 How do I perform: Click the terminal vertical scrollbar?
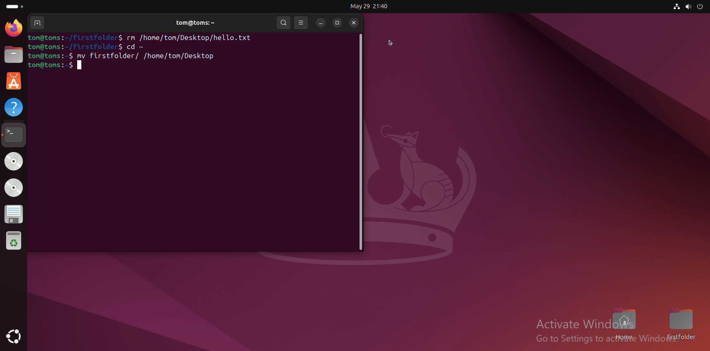pos(361,141)
